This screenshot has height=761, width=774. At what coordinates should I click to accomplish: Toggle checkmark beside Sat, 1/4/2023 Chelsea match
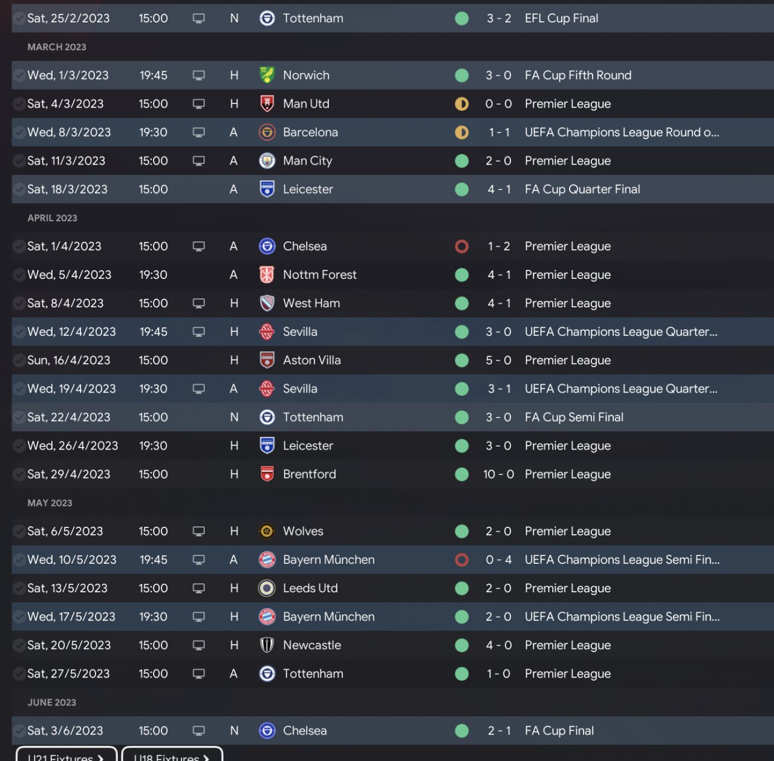tap(19, 246)
